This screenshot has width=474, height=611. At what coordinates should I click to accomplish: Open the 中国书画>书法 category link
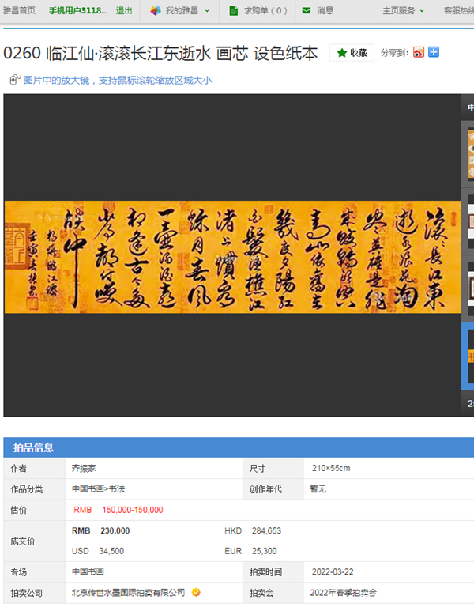[99, 488]
